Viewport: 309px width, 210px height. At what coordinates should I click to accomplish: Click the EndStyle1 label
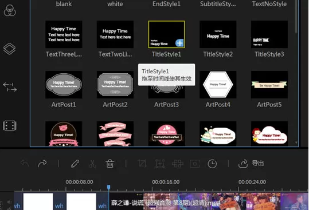(x=166, y=4)
